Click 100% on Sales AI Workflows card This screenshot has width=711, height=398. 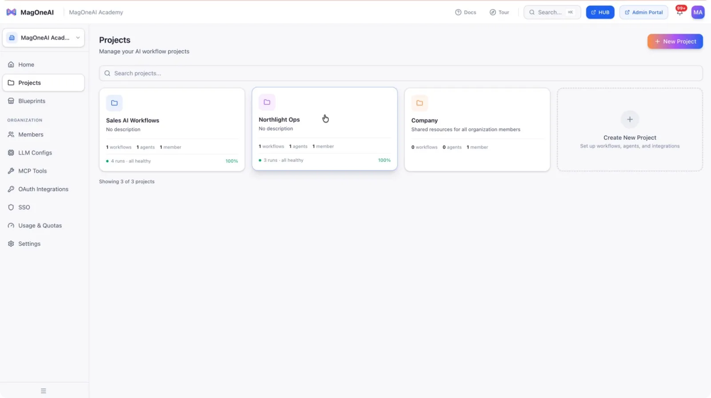point(232,161)
